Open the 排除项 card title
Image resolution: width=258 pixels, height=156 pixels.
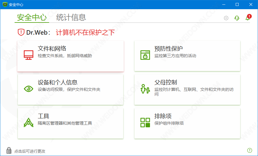point(163,116)
